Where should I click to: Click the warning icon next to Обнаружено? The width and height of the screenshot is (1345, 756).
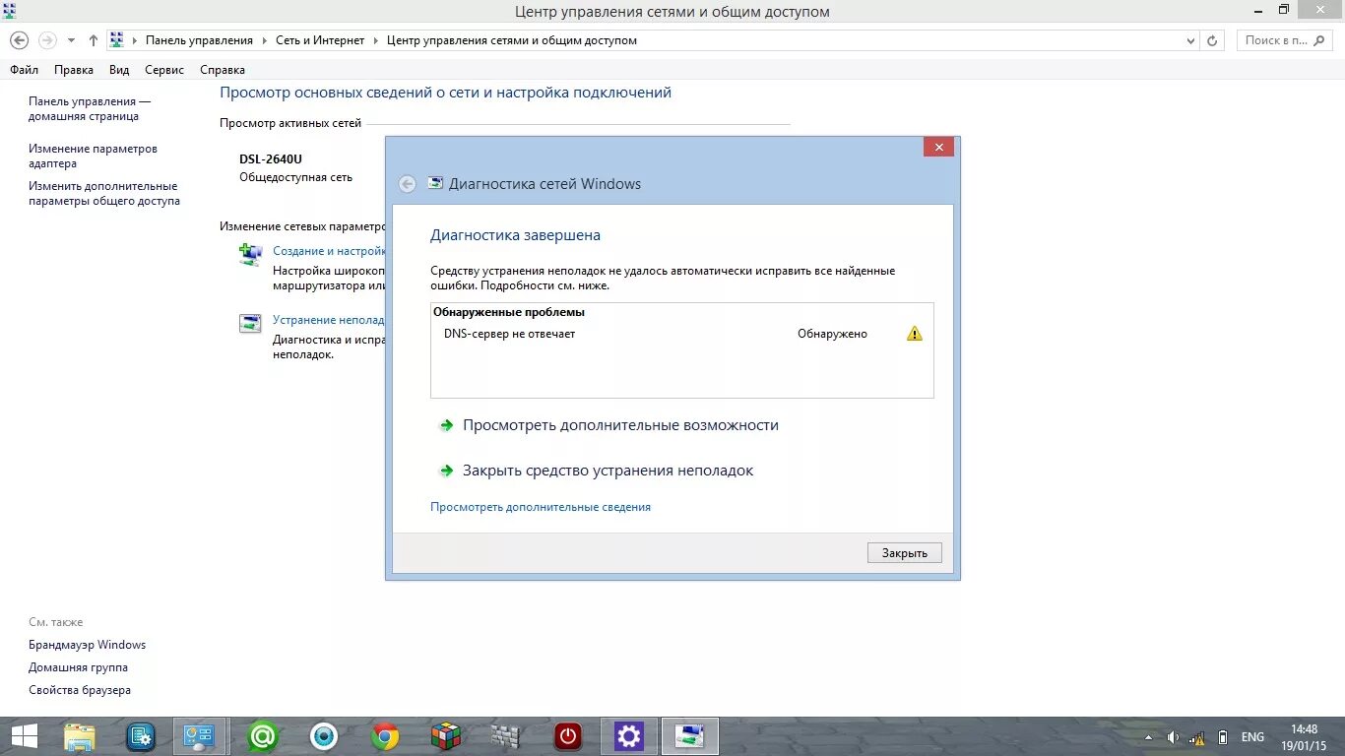[x=915, y=334]
